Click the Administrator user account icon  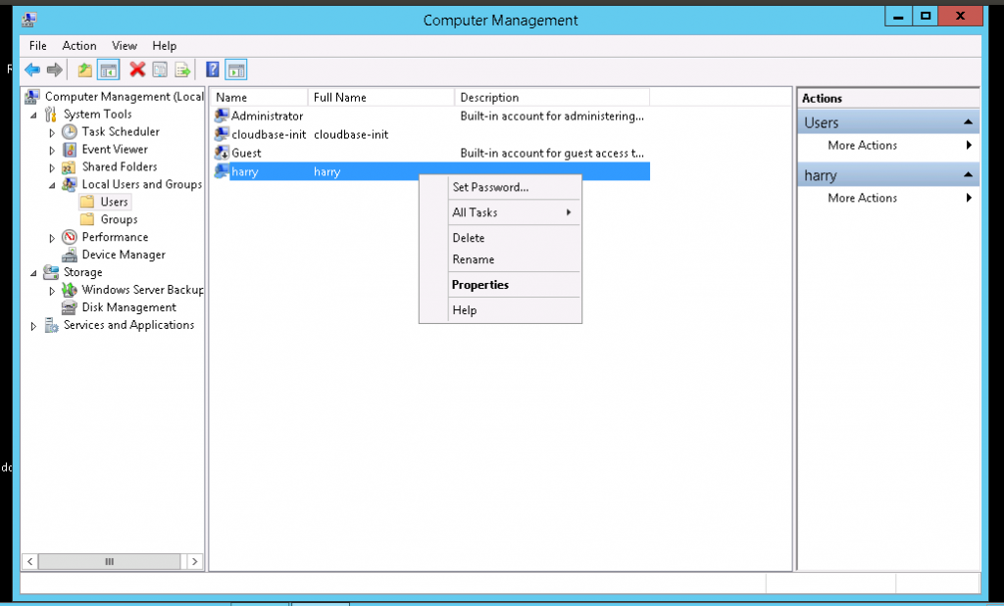(x=222, y=116)
